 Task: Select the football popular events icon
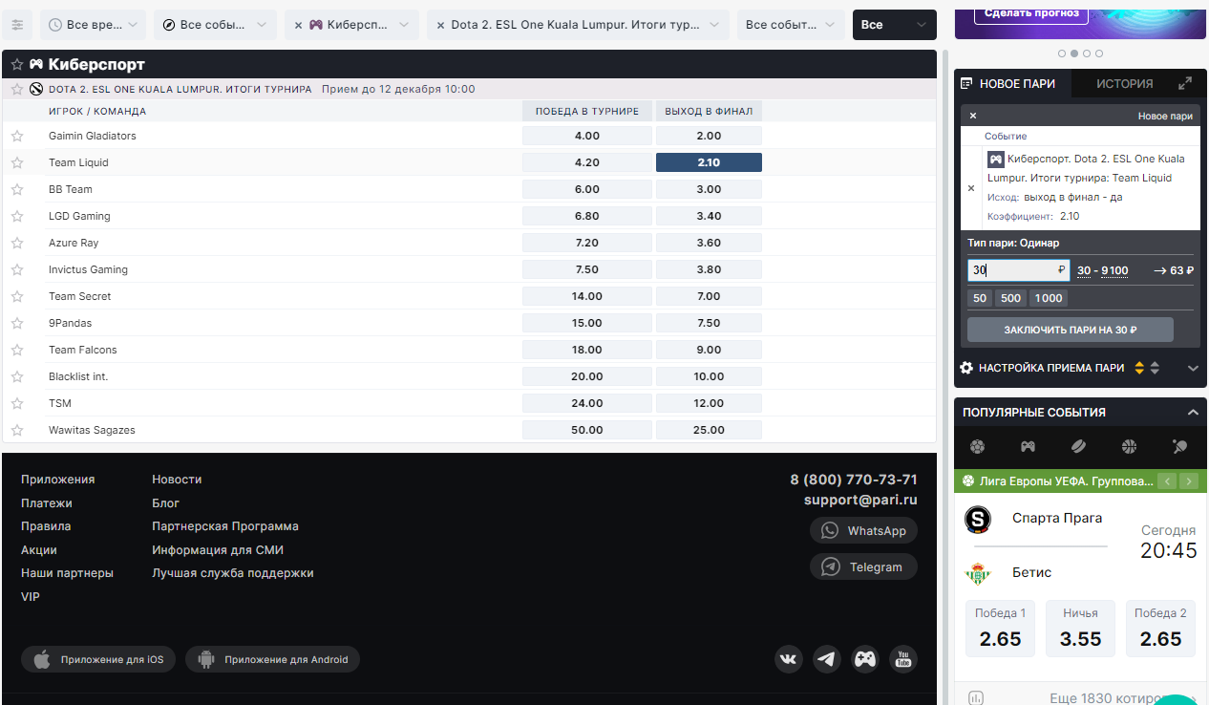point(977,446)
